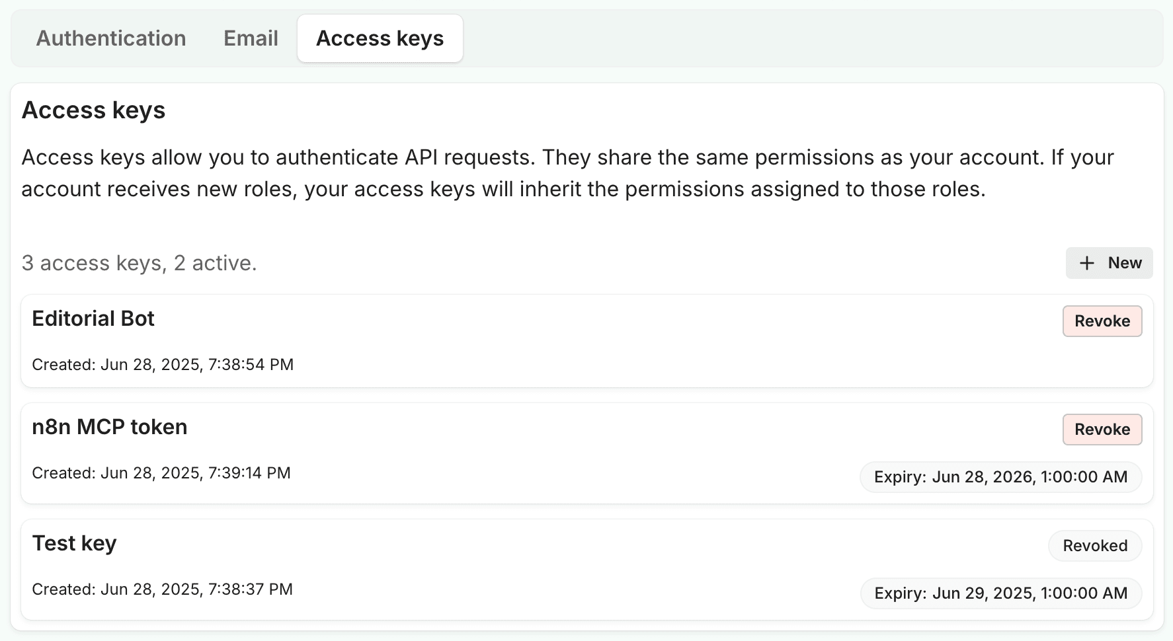Click the Access keys page heading
The width and height of the screenshot is (1173, 641).
[93, 110]
